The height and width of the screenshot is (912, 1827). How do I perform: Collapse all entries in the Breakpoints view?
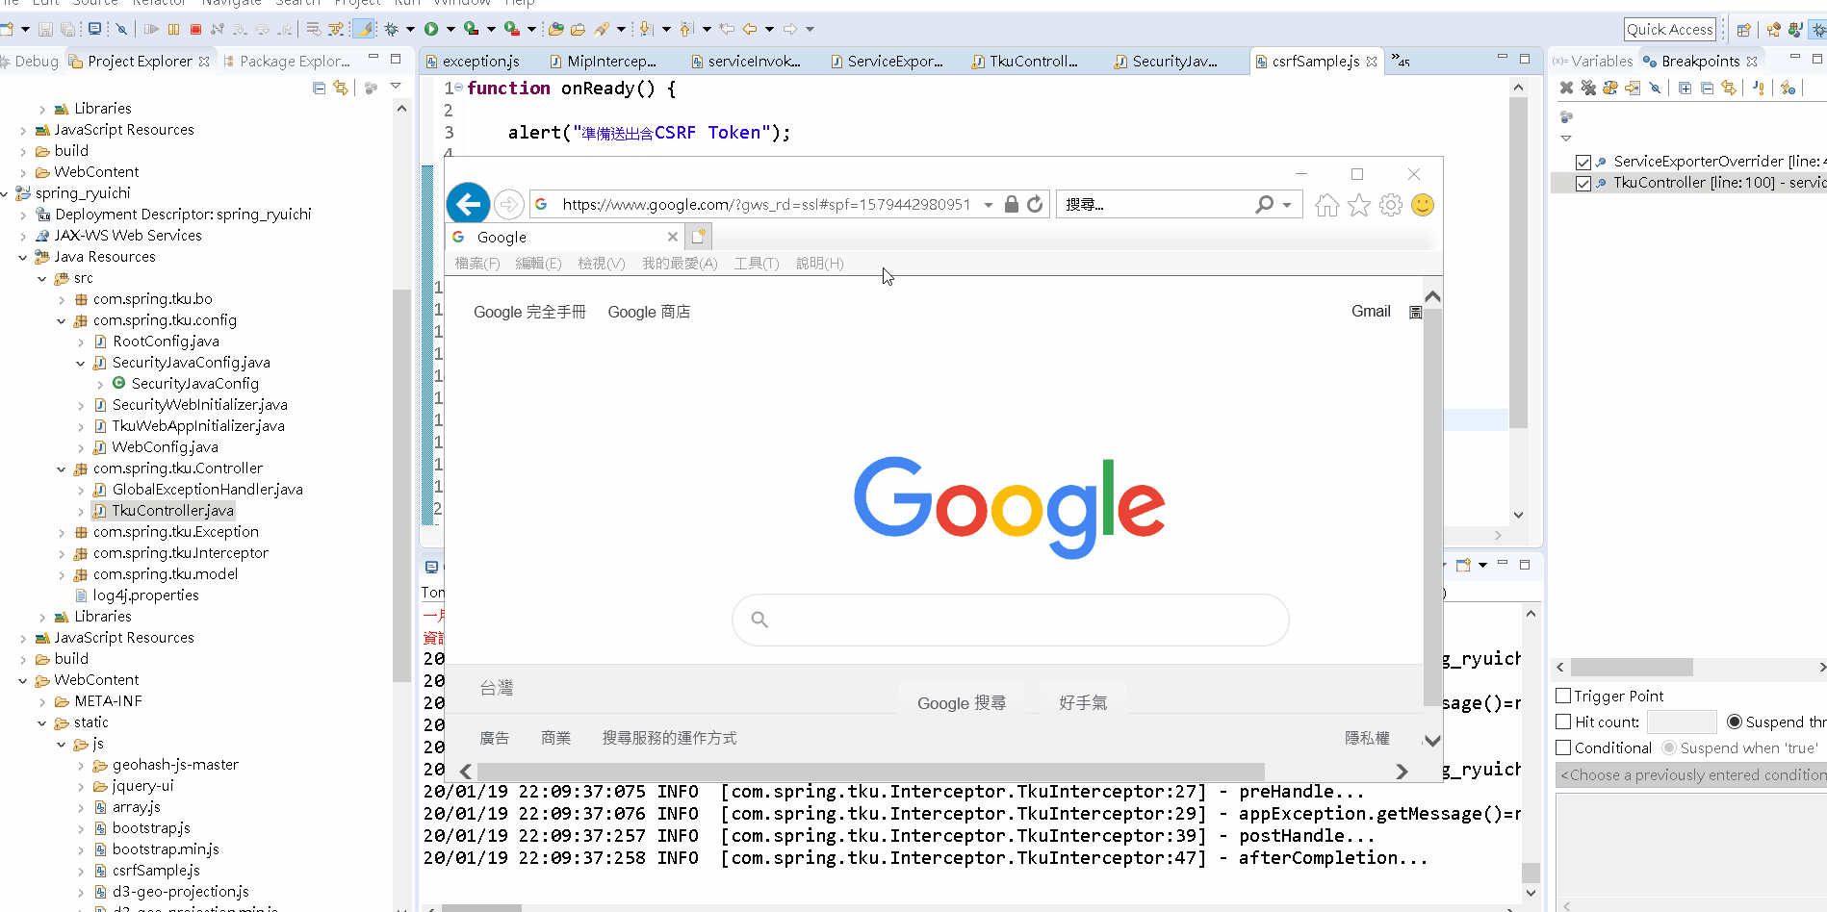coord(1708,88)
